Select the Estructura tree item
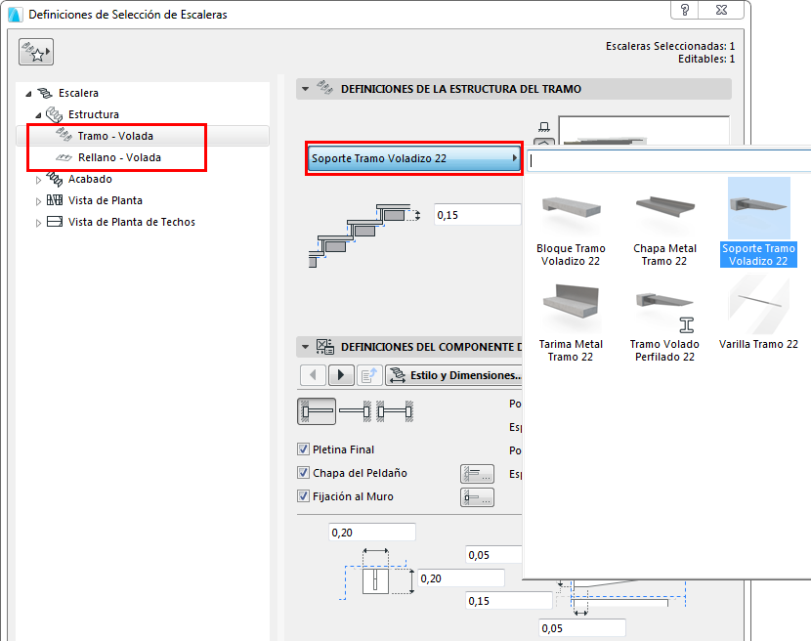The height and width of the screenshot is (641, 811). (94, 114)
